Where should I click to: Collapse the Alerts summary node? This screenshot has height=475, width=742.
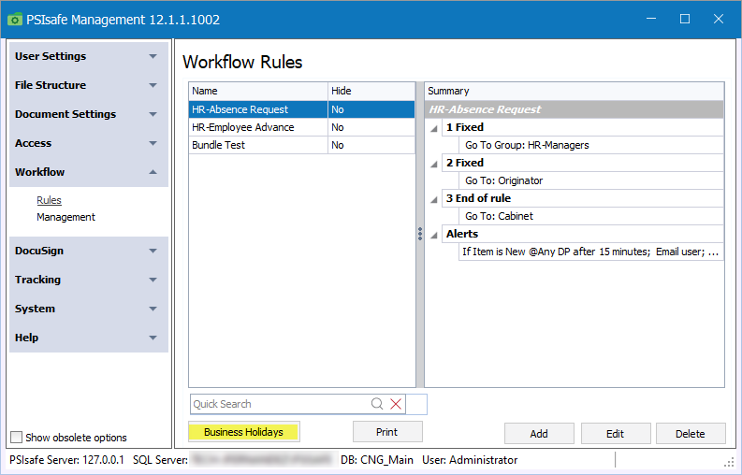point(434,235)
